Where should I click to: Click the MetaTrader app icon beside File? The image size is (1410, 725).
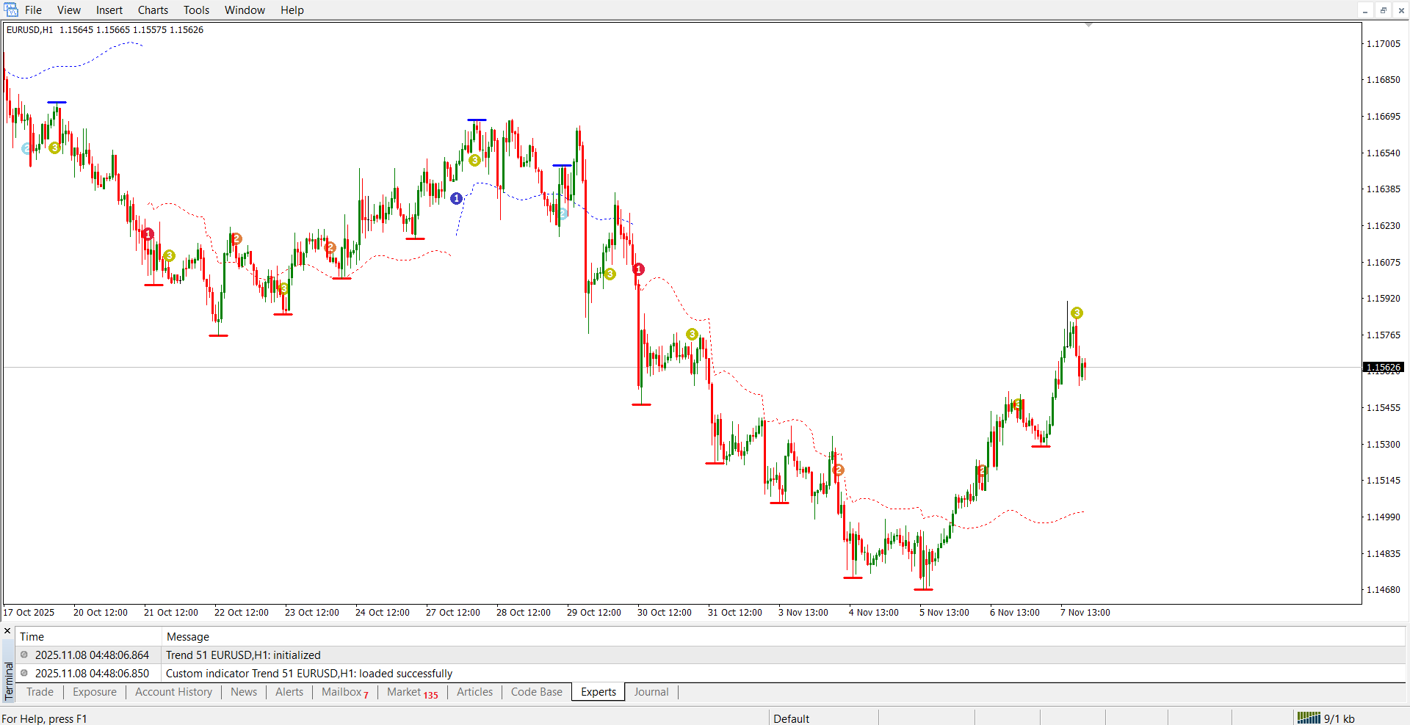pos(10,10)
